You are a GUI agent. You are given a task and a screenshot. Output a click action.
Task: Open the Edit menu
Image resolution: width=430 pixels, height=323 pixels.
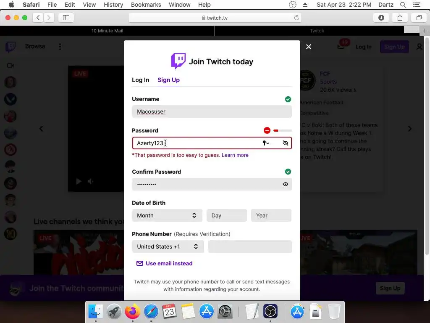pos(70,5)
